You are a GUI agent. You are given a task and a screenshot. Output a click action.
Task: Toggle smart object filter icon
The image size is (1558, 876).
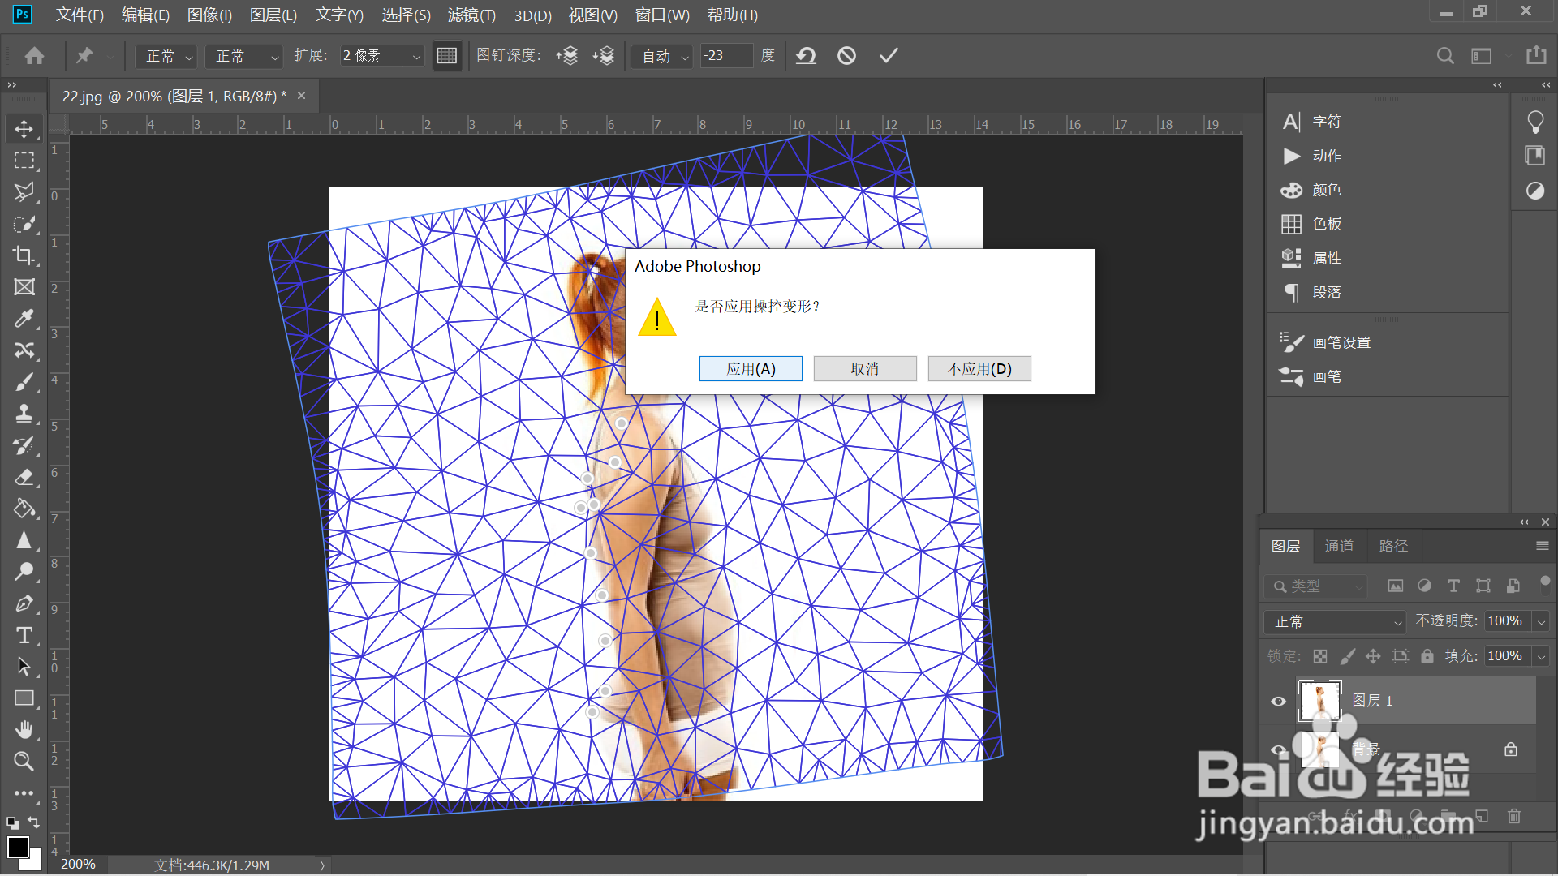point(1513,586)
